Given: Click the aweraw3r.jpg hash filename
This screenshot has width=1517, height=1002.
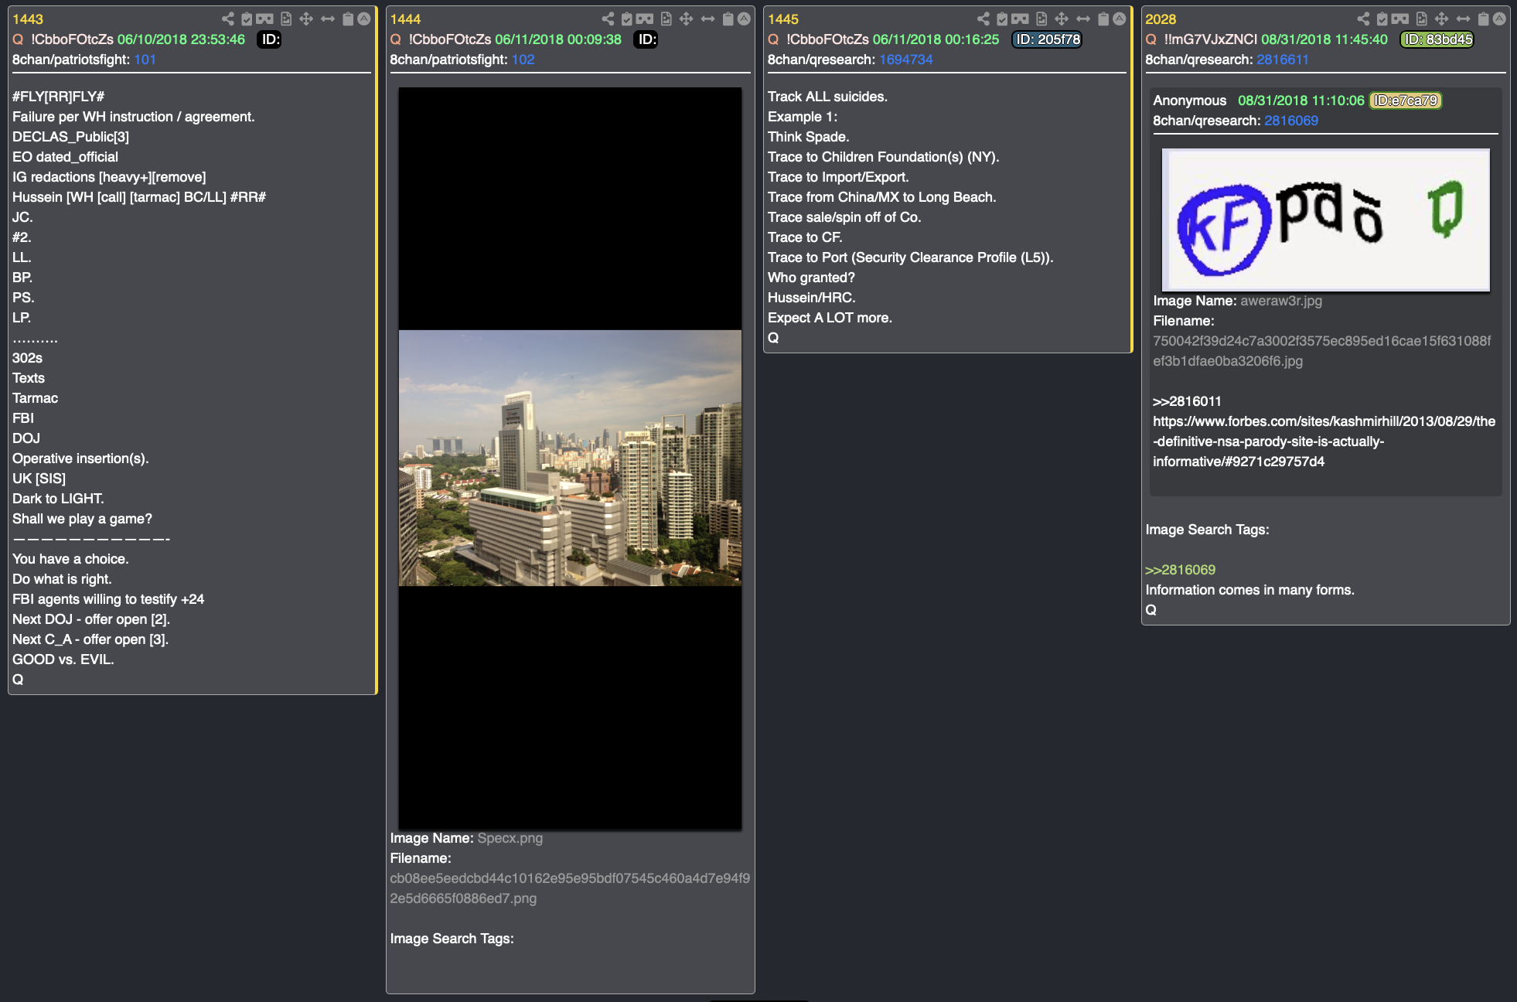Looking at the screenshot, I should [1321, 351].
